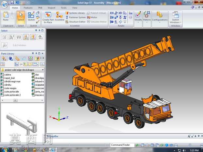Click the parallel lines relationship icon
The width and height of the screenshot is (203, 152).
(x=120, y=22)
